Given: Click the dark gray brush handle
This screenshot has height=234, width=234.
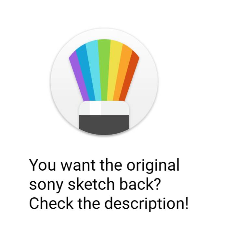Looking at the screenshot, I should tap(104, 125).
